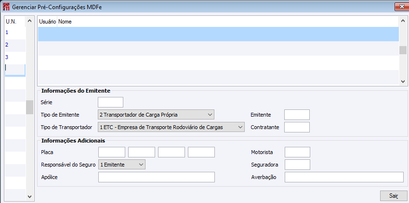Click the Apólice text field
This screenshot has height=203, width=409.
[x=156, y=178]
